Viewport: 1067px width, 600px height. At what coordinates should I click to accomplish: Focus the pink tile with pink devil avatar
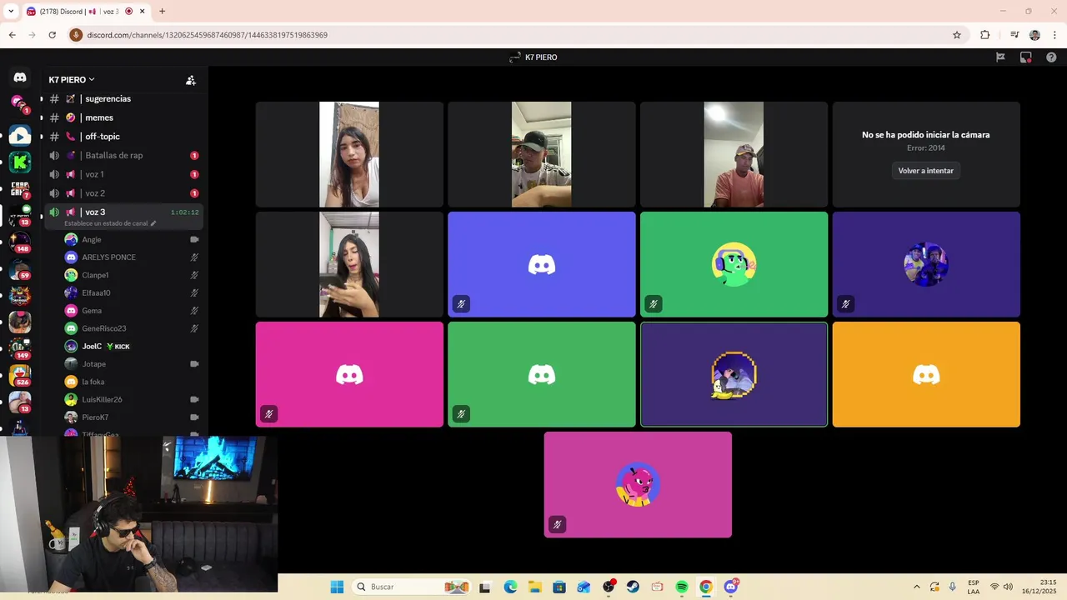[638, 484]
